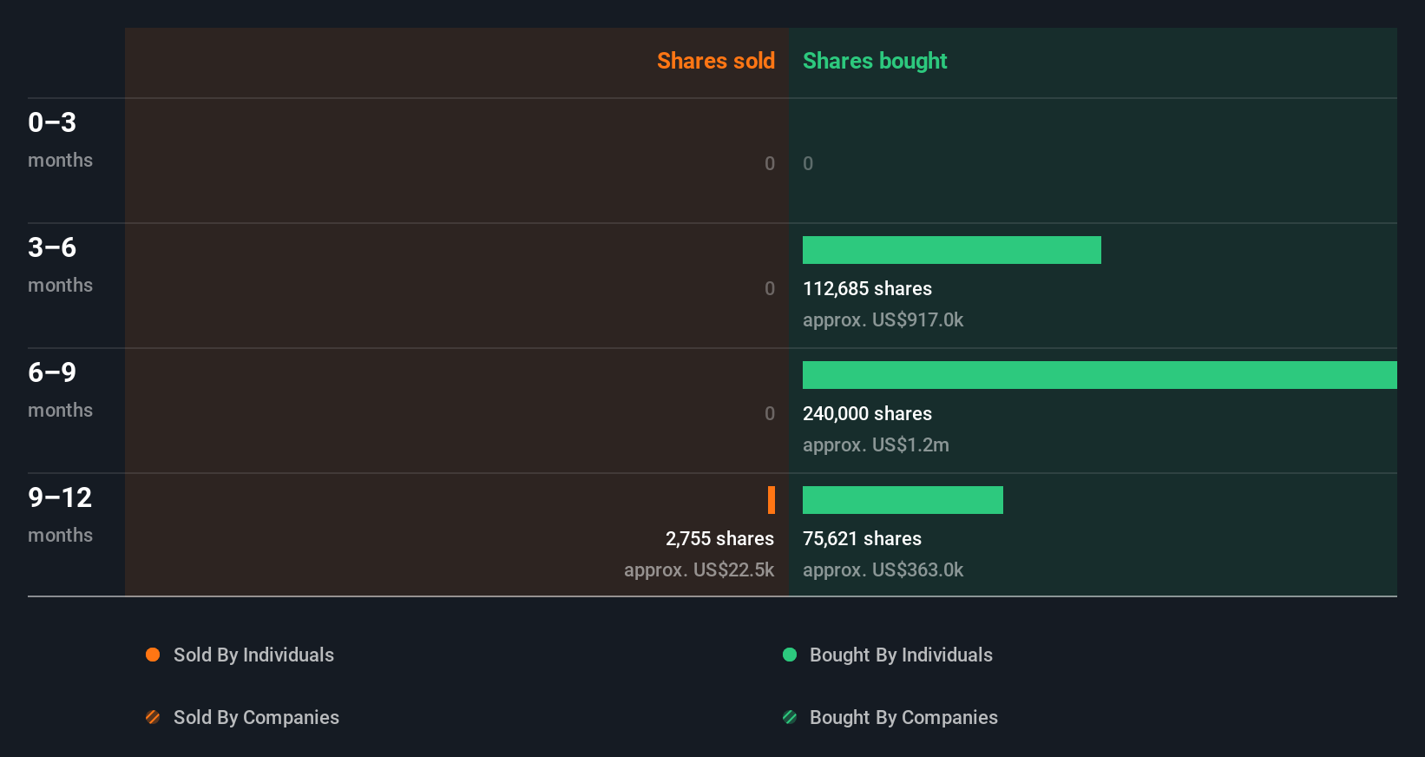Select the Sold By Individuals legend label
This screenshot has width=1425, height=757.
point(253,655)
